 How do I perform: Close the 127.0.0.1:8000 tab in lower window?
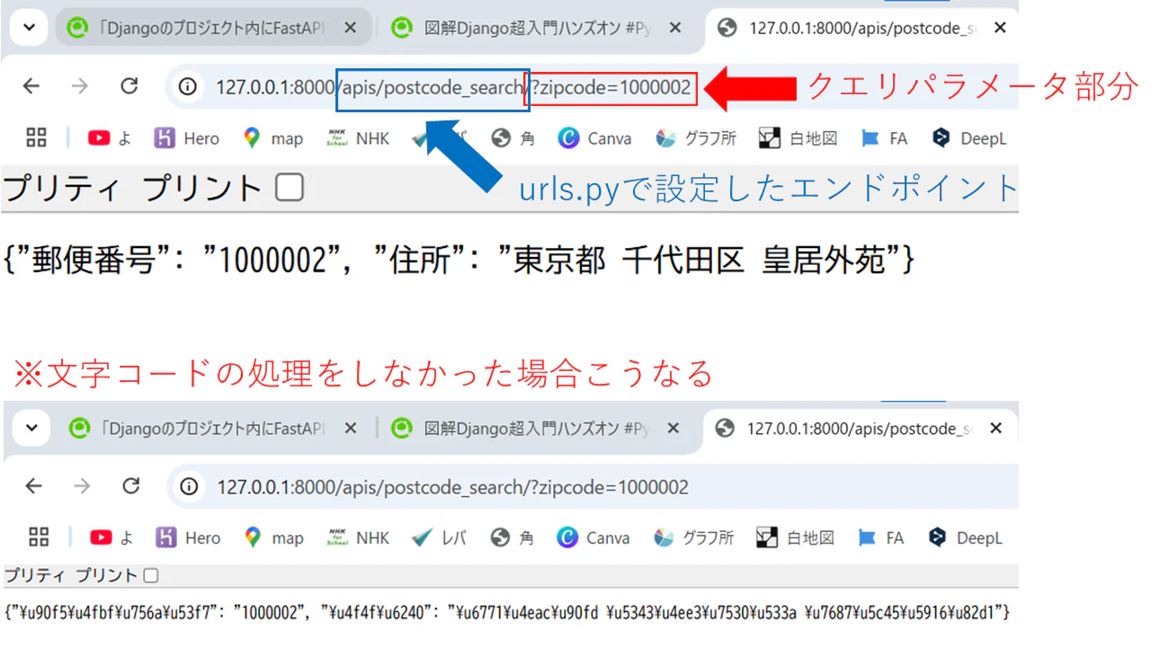(995, 429)
